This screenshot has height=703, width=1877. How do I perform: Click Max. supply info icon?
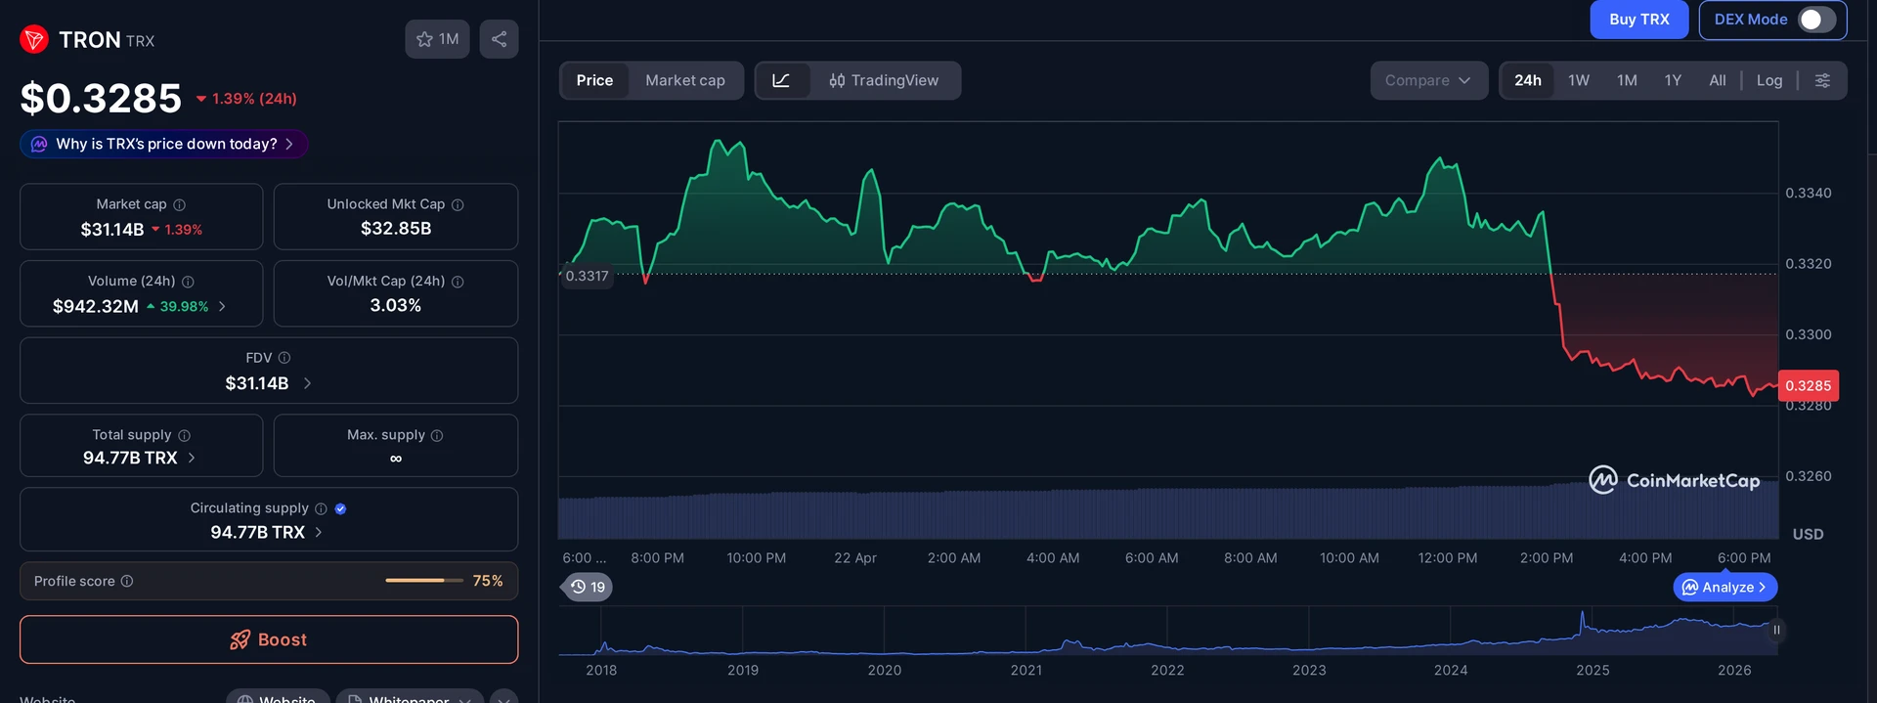(x=437, y=435)
